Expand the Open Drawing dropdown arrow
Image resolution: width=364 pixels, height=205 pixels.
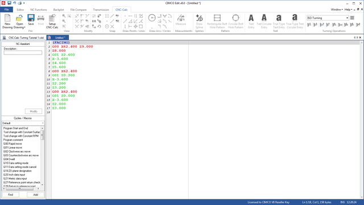click(x=24, y=27)
